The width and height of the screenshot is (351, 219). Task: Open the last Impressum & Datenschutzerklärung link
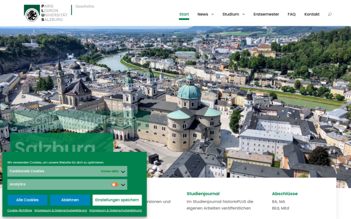point(115,210)
